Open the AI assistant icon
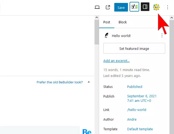The height and width of the screenshot is (134, 174). coord(156,7)
